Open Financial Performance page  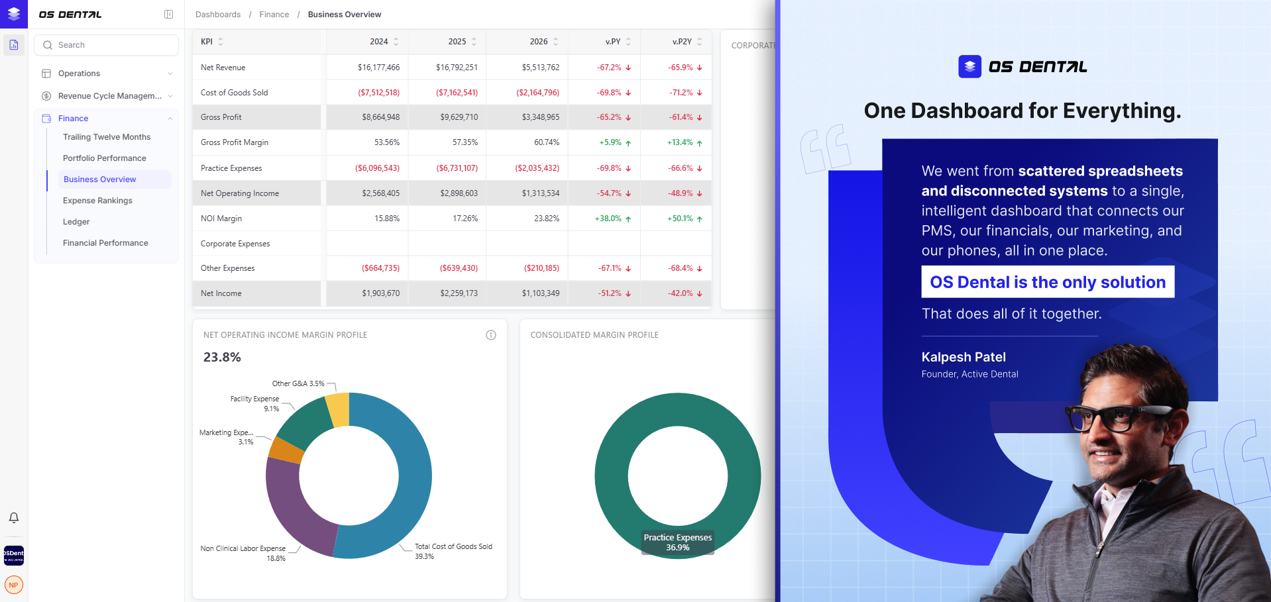pyautogui.click(x=105, y=243)
